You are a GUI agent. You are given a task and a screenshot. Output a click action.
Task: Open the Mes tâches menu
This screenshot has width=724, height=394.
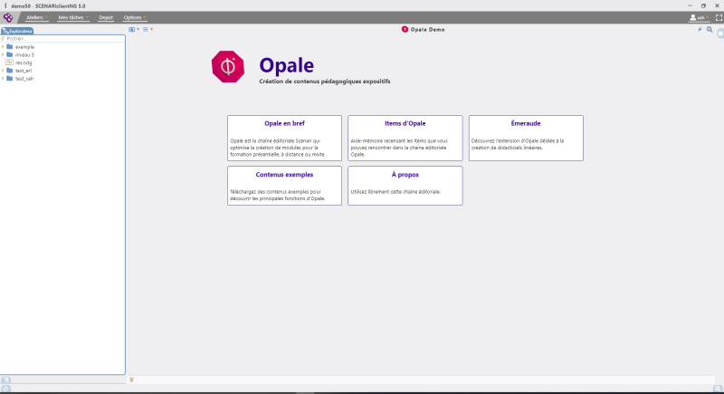pyautogui.click(x=73, y=17)
